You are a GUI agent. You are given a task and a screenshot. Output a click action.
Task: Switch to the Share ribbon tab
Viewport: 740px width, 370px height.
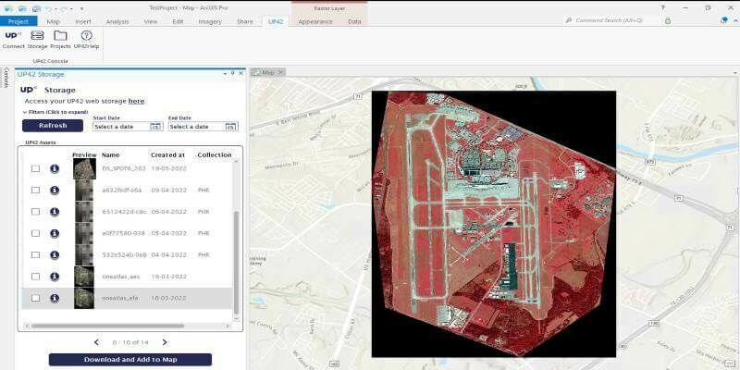(244, 21)
